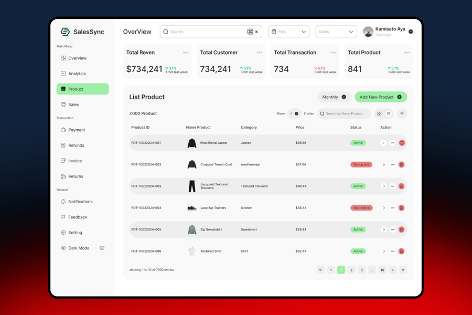This screenshot has width=472, height=315.
Task: Delete the Wool Blend Jacket product
Action: (x=402, y=143)
